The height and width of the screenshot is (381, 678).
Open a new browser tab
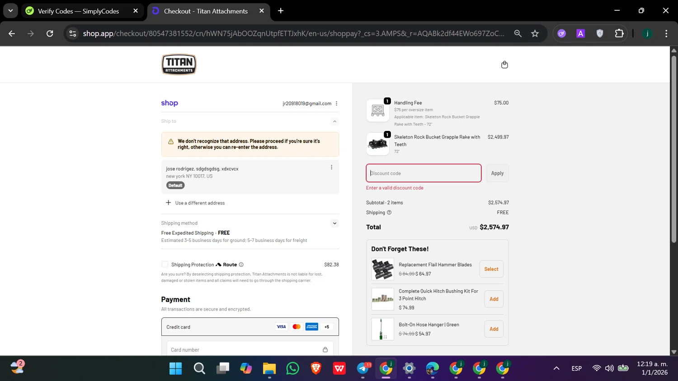tap(281, 11)
